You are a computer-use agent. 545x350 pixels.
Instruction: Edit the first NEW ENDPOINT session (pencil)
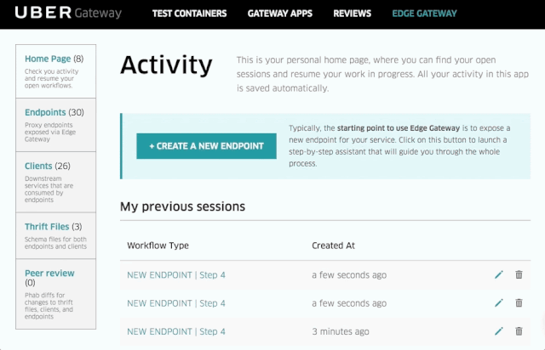tap(499, 275)
